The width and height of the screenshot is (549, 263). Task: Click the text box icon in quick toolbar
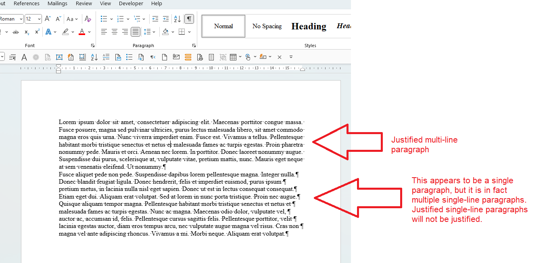[x=59, y=57]
